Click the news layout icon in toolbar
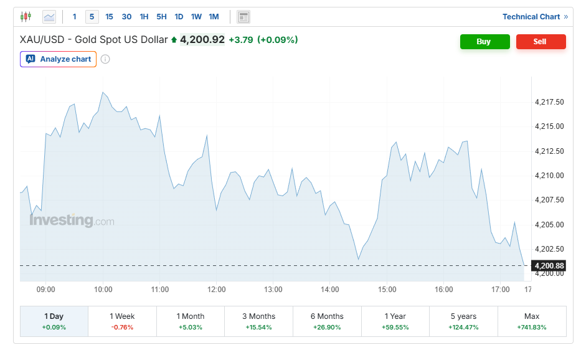 click(x=243, y=17)
